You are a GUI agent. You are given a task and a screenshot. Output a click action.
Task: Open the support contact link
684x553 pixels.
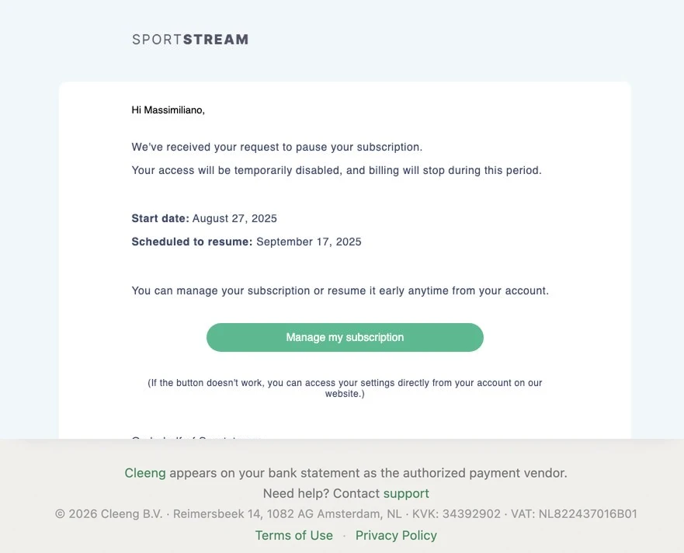point(406,493)
